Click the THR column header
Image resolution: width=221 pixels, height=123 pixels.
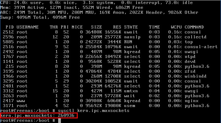click(x=54, y=27)
